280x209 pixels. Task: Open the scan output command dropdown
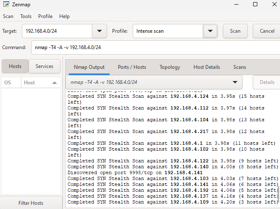pyautogui.click(x=154, y=82)
